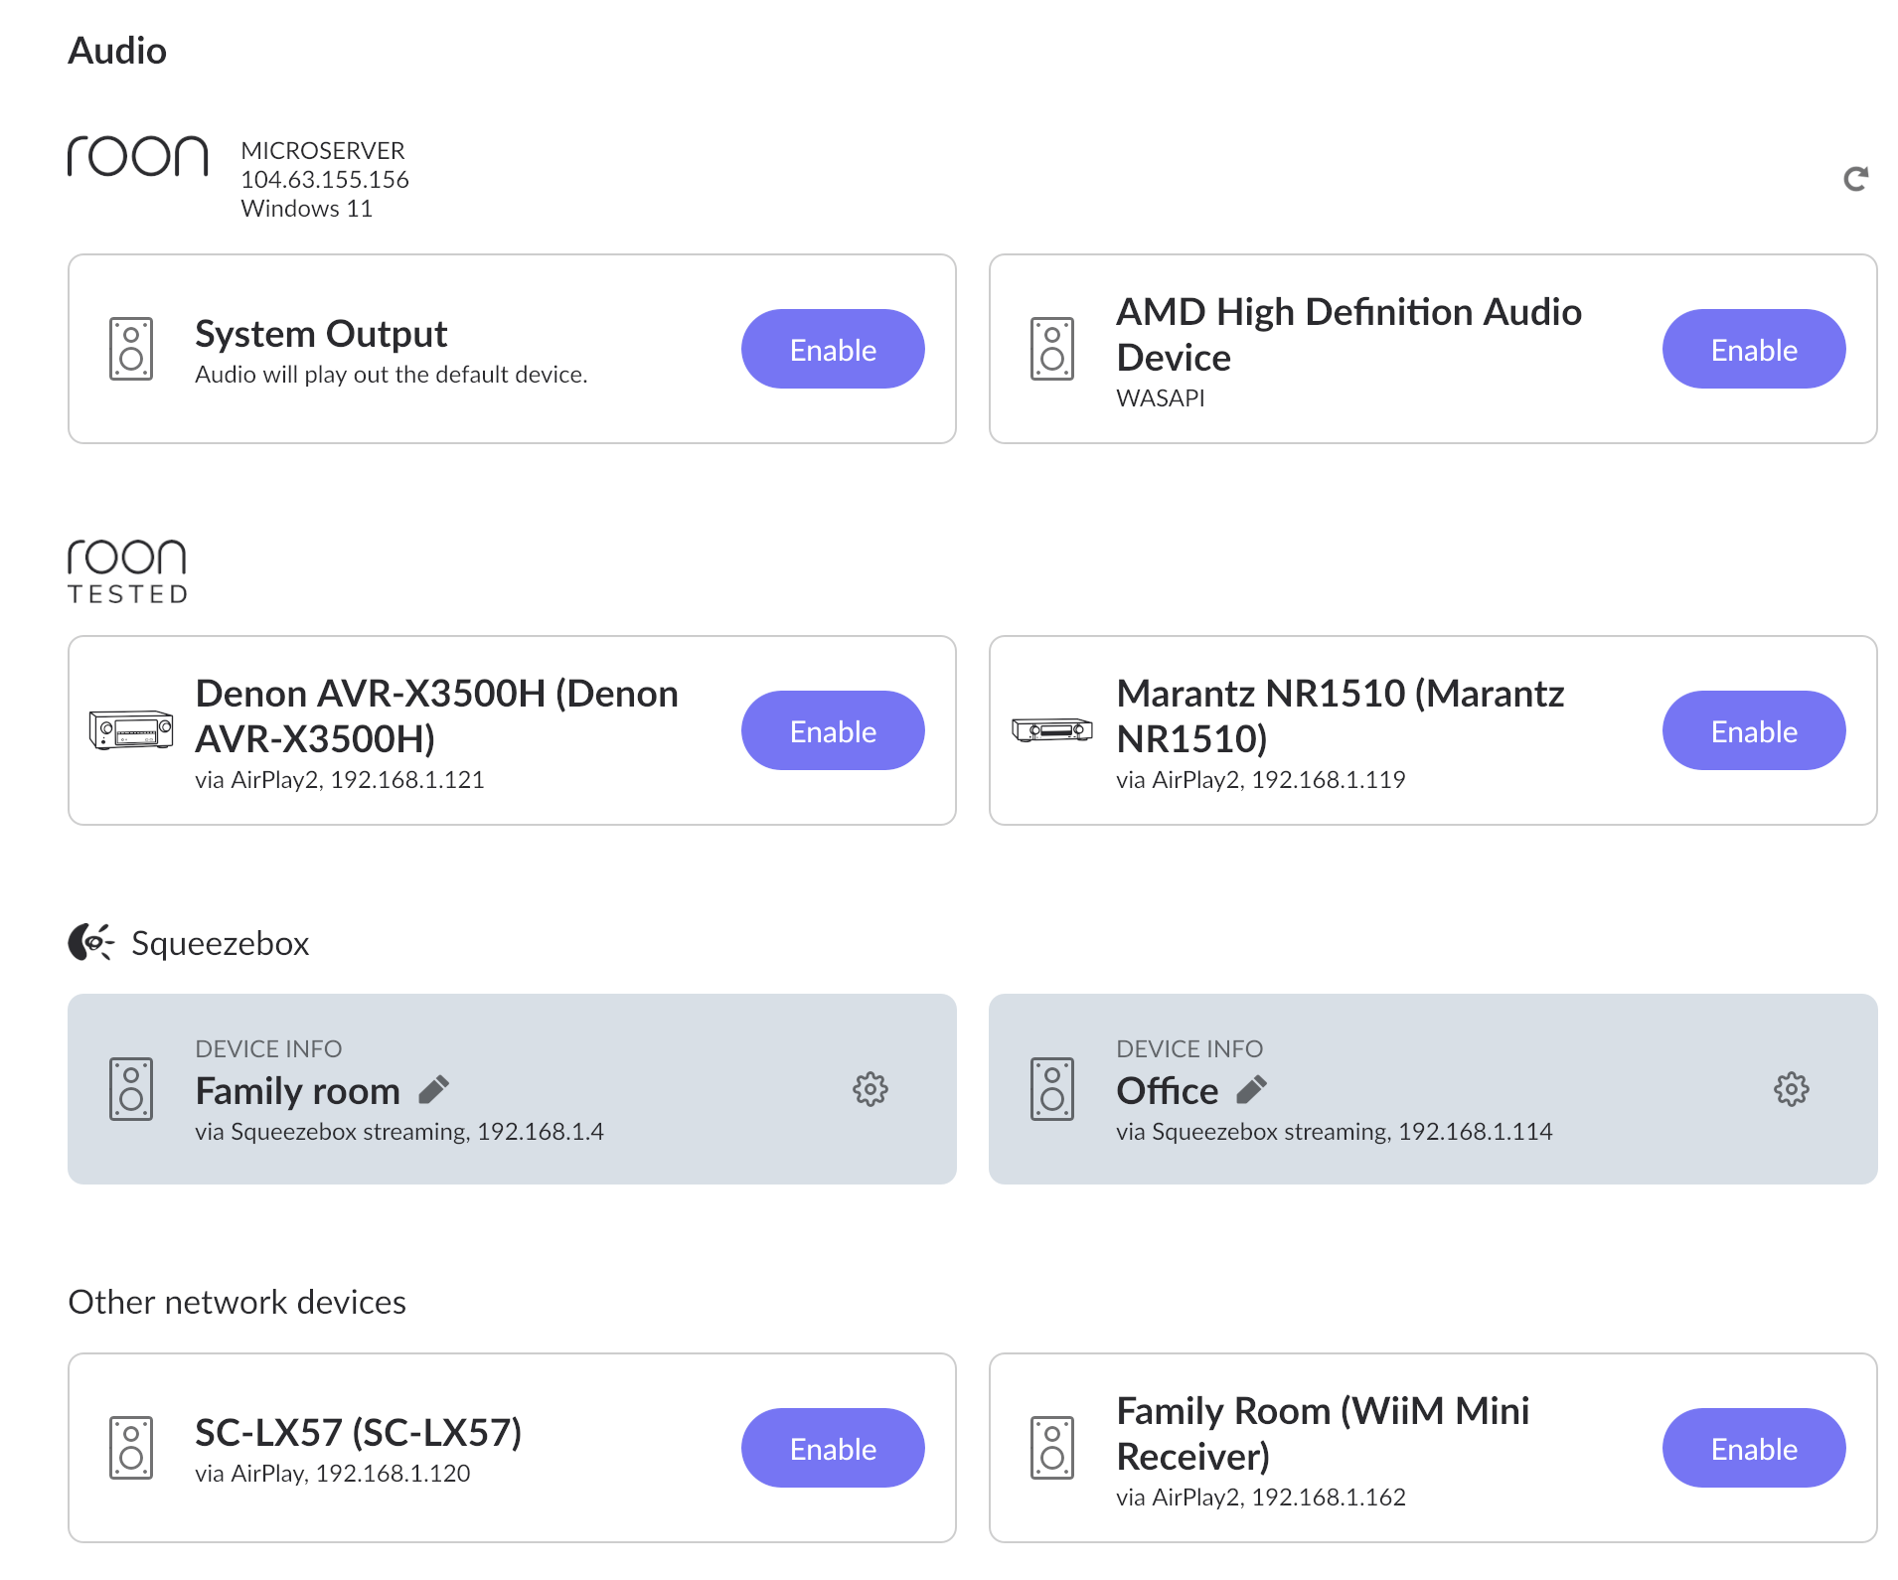Viewport: 1898px width, 1580px height.
Task: Click the Office speaker icon
Action: (1052, 1089)
